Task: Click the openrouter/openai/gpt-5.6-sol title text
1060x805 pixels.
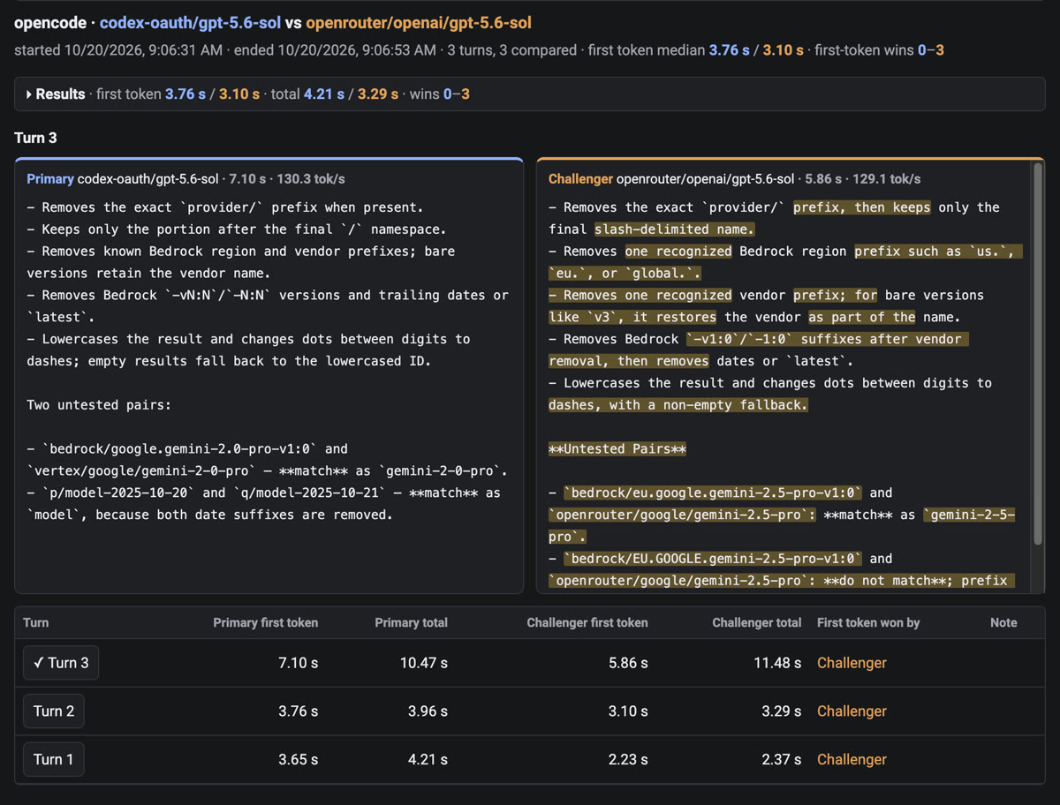Action: pyautogui.click(x=419, y=23)
